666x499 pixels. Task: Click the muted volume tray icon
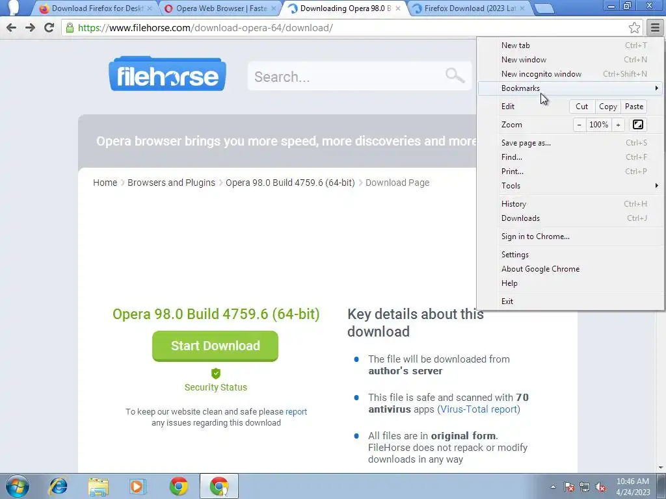[600, 487]
